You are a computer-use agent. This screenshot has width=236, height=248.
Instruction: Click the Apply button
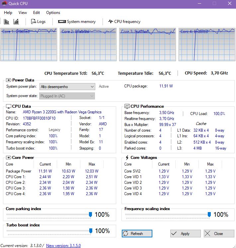pos(186,234)
